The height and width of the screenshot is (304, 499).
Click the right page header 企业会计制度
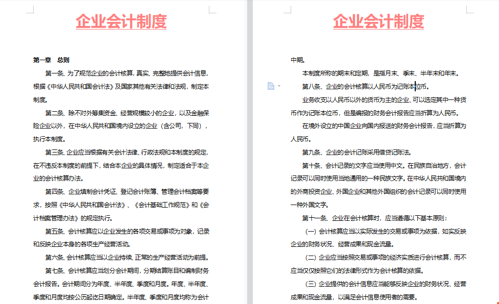point(378,21)
